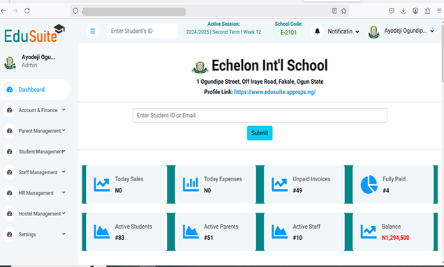The width and height of the screenshot is (444, 267).
Task: Click the Today Expenses bar chart icon
Action: (x=191, y=185)
